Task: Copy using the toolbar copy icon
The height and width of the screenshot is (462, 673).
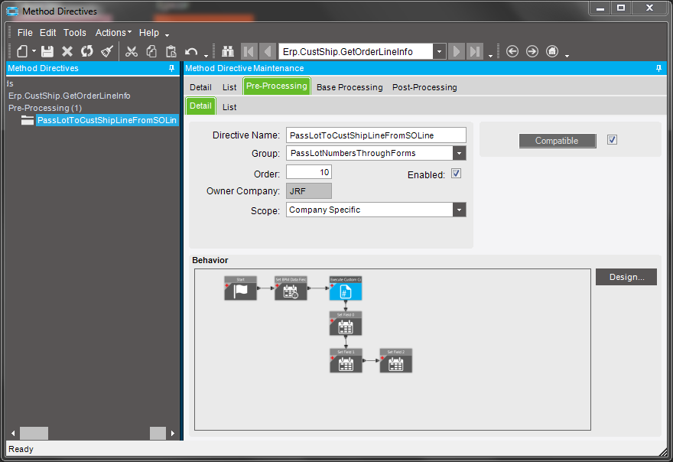Action: (151, 51)
